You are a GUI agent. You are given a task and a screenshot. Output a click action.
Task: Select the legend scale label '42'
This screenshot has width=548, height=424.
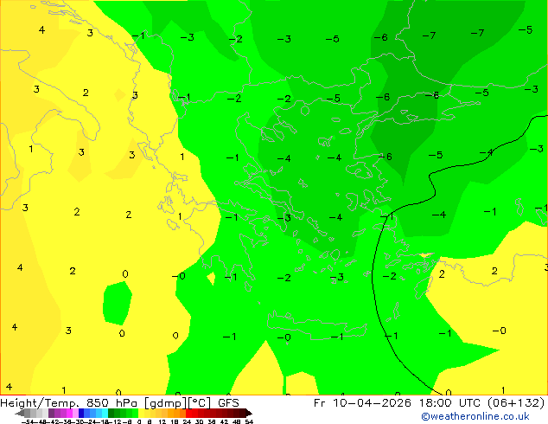tap(224, 421)
